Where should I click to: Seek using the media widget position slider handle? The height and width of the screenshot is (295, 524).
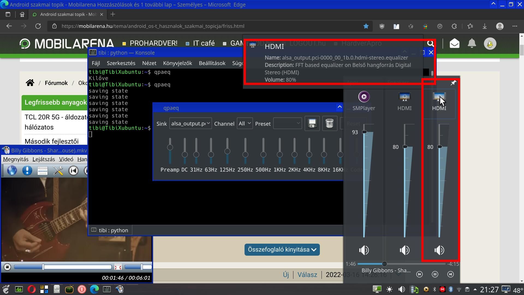pyautogui.click(x=385, y=264)
